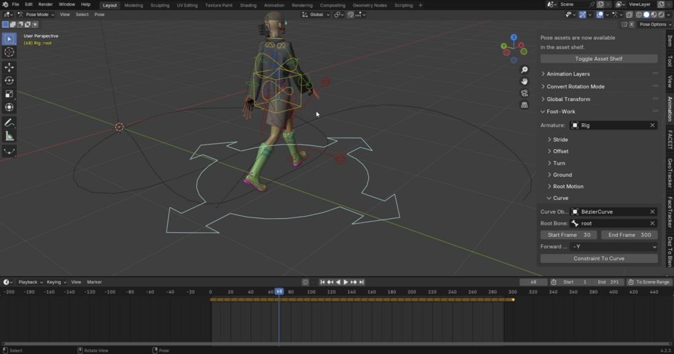Click the pan view hand icon

click(x=524, y=82)
